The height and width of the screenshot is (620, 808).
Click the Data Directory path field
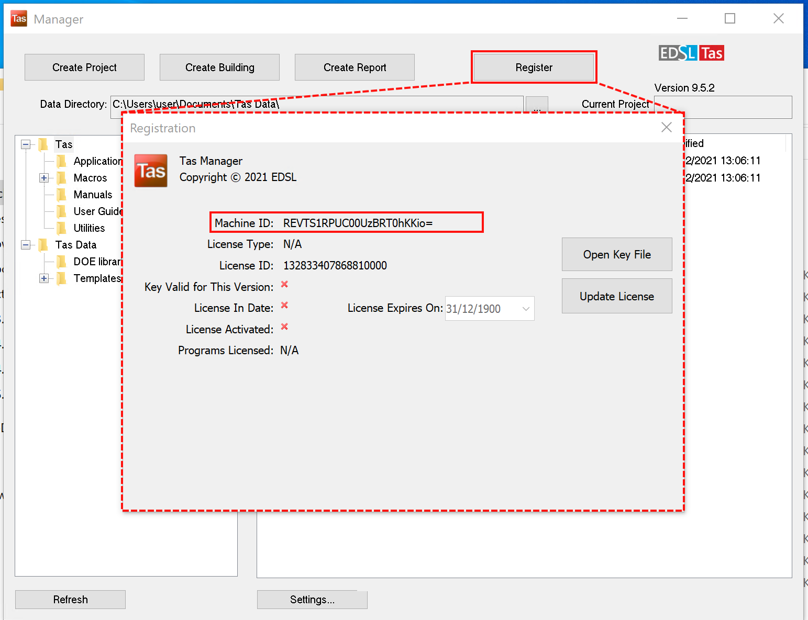(x=317, y=104)
